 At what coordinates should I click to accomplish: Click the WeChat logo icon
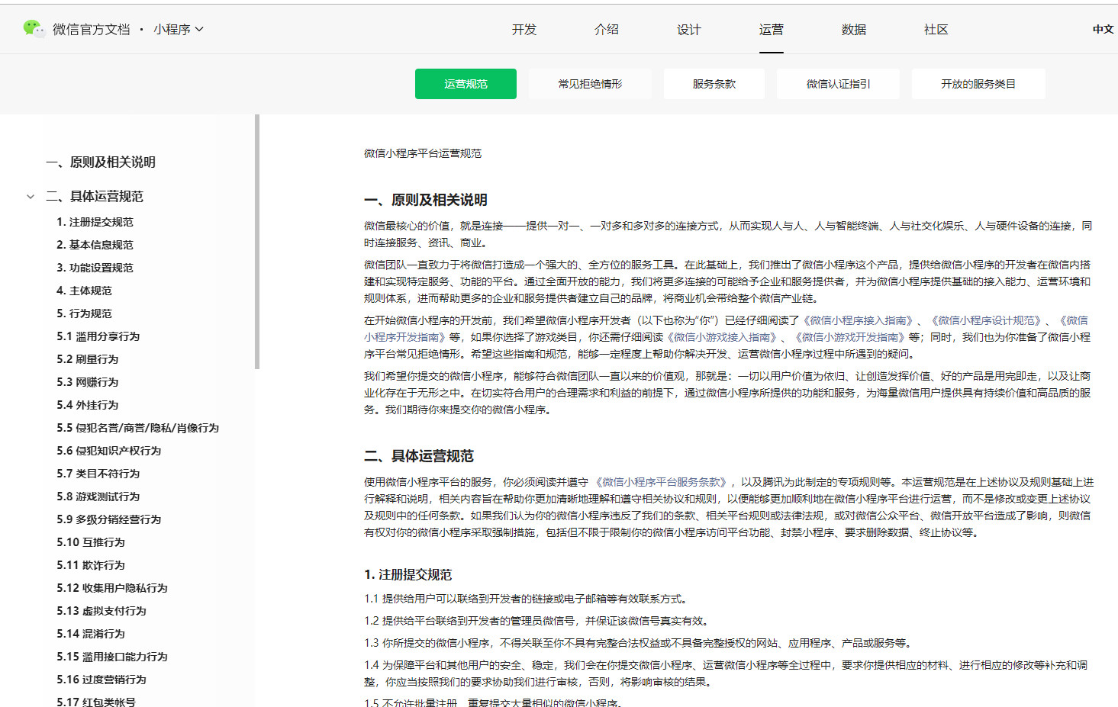(x=34, y=28)
